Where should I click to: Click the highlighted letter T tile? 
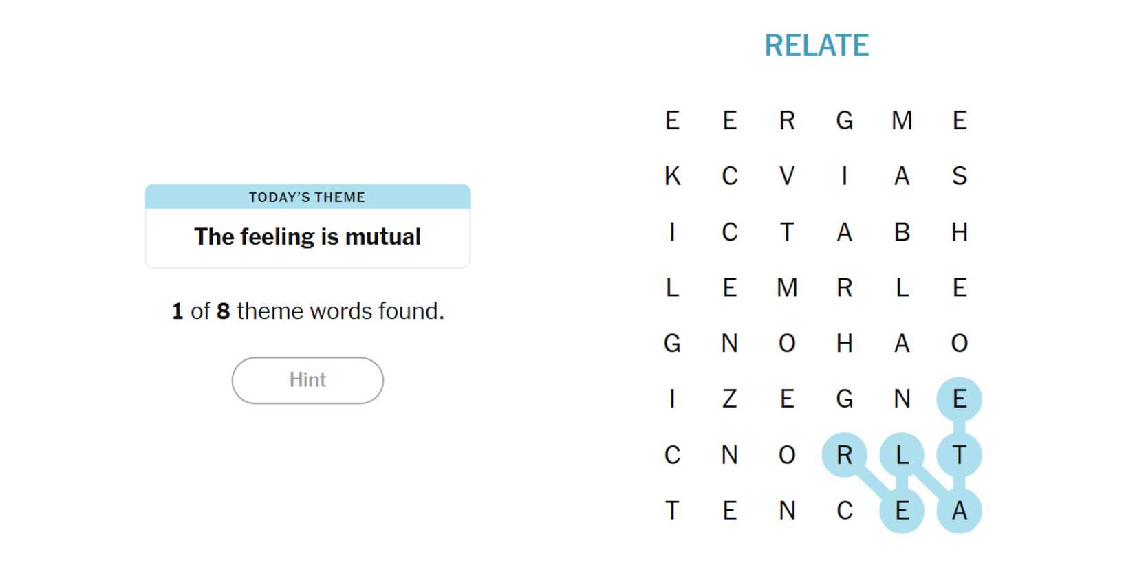click(960, 455)
